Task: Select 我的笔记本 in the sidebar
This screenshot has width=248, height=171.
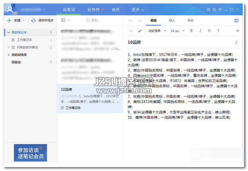Action: pyautogui.click(x=19, y=32)
